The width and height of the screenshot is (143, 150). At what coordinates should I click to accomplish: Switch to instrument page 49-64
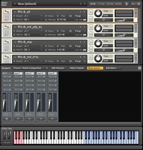click(118, 4)
